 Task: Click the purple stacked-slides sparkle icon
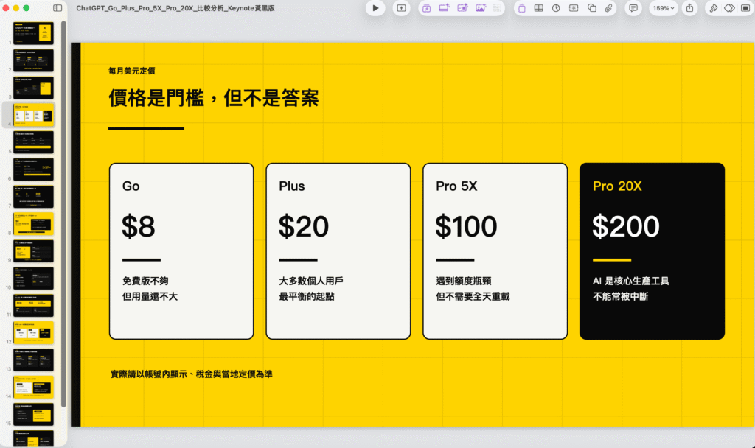point(426,8)
